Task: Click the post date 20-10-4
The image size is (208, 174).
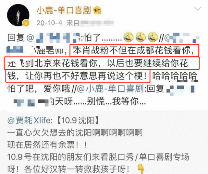Action: [x=49, y=23]
